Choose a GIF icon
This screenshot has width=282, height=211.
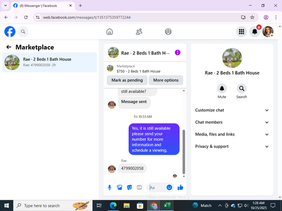(139, 187)
